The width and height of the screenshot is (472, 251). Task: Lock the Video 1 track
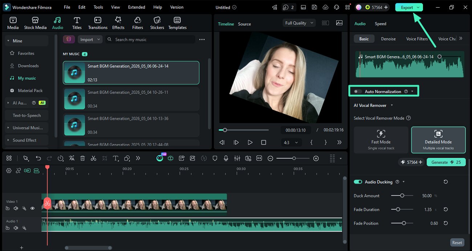coord(8,208)
